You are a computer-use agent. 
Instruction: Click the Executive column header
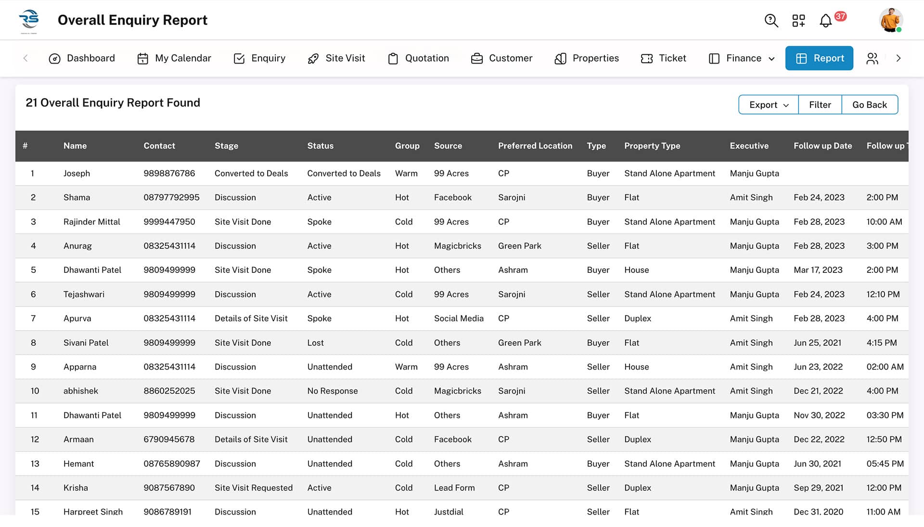[749, 146]
